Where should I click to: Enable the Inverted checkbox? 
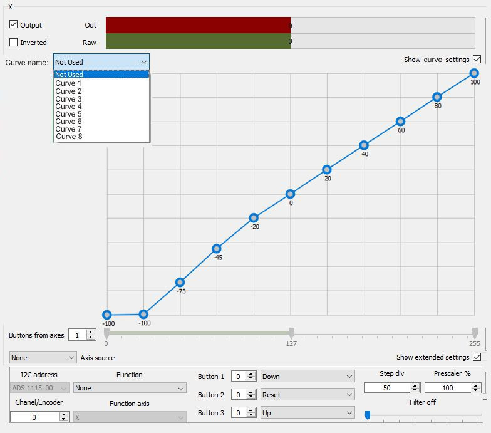pos(14,43)
